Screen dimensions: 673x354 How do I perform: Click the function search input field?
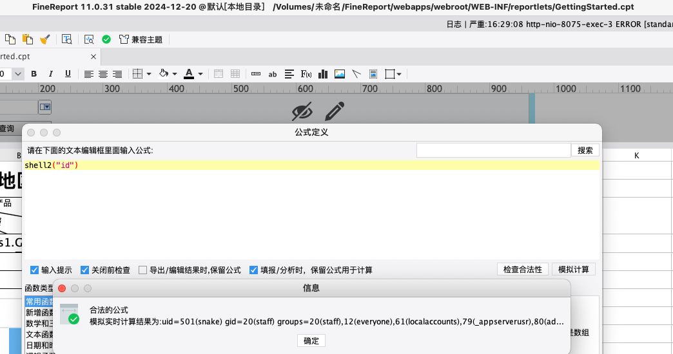(494, 151)
